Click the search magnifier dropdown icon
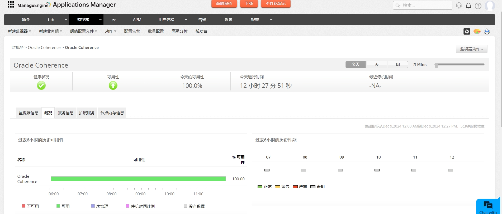 tap(398, 5)
